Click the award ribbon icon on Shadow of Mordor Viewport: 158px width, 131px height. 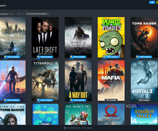[x=71, y=57]
